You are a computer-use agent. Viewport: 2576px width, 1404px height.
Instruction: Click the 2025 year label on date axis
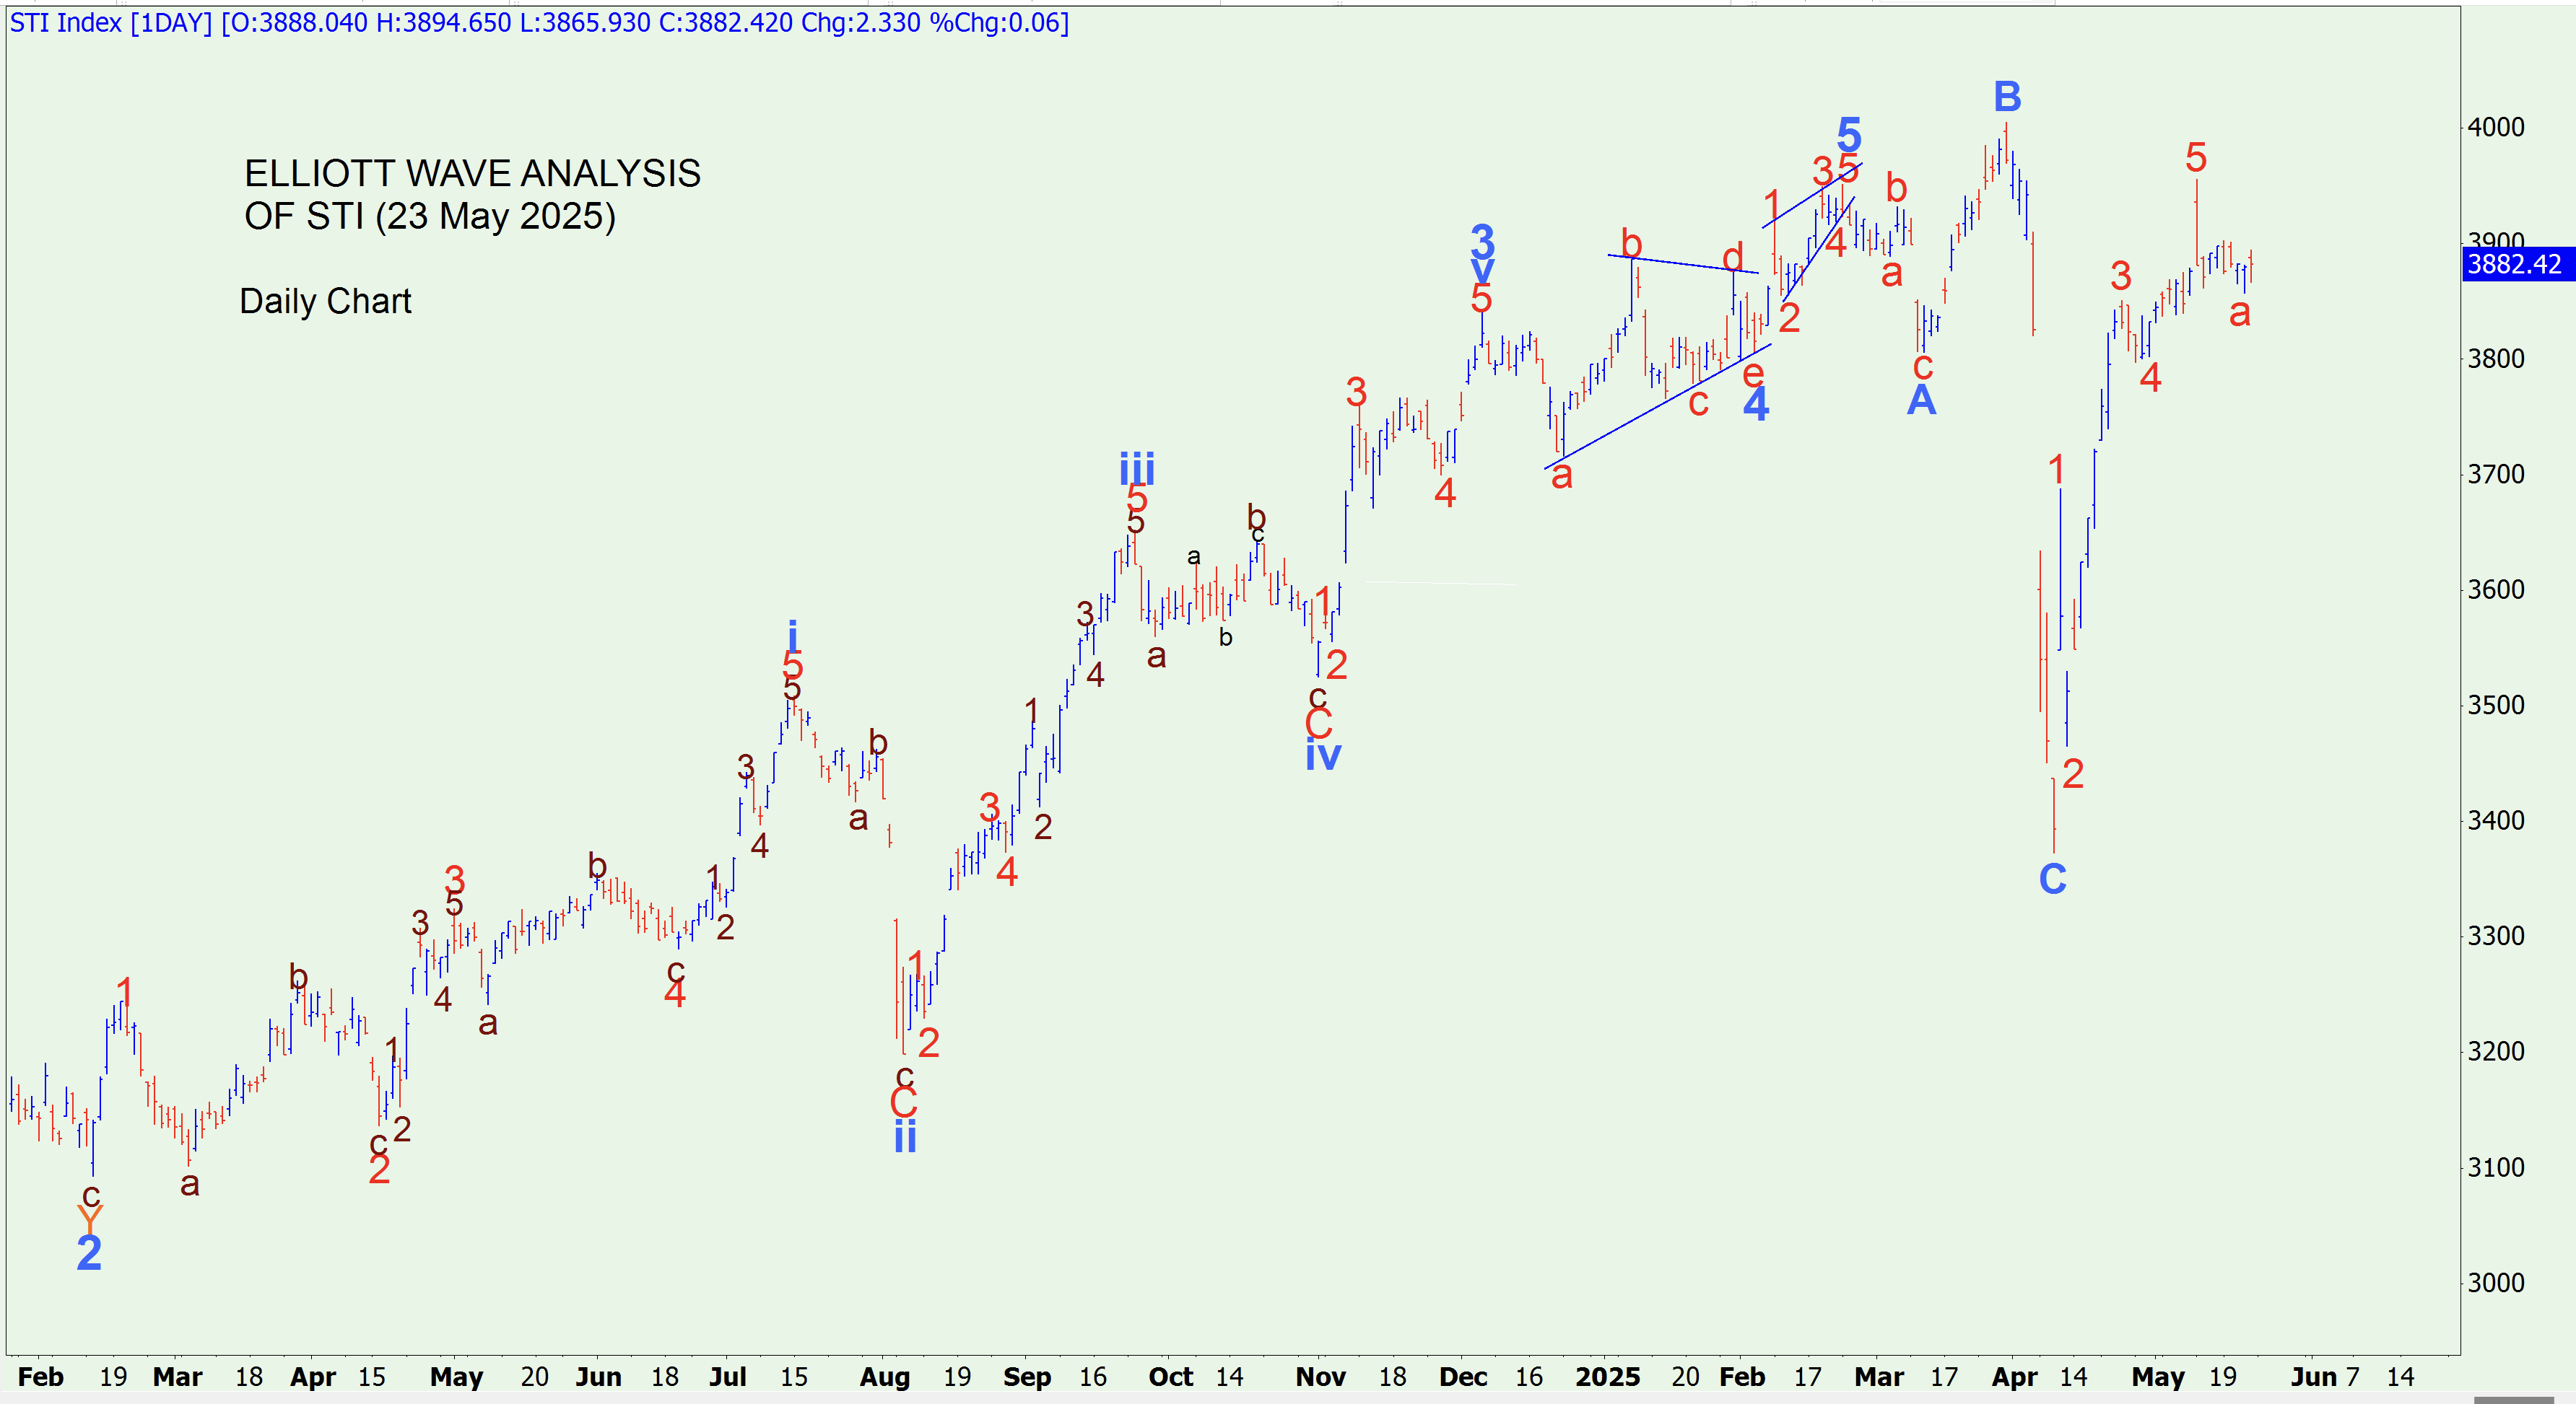[x=1607, y=1377]
